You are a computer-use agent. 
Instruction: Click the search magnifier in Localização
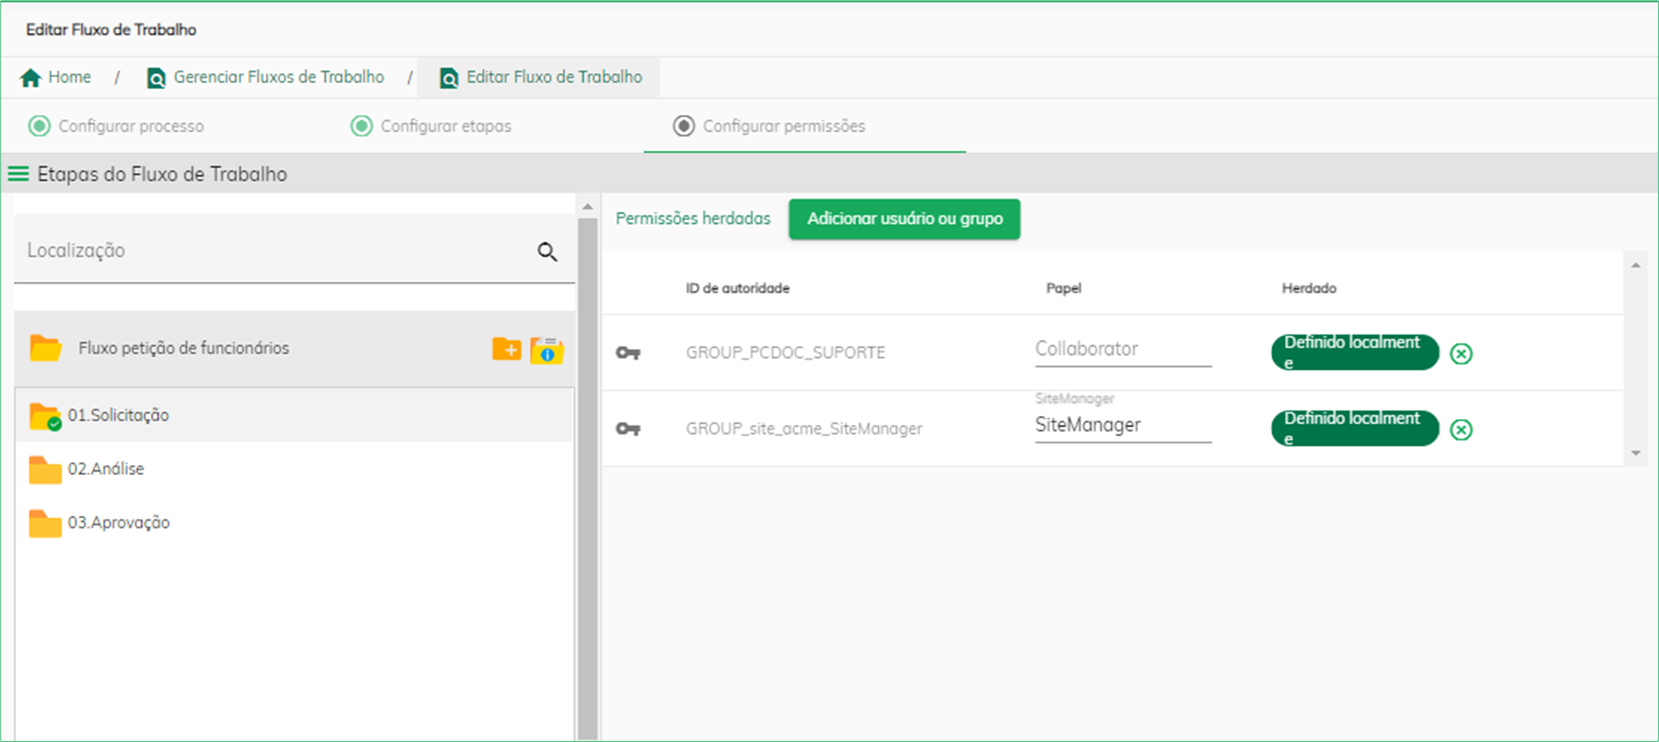coord(548,252)
